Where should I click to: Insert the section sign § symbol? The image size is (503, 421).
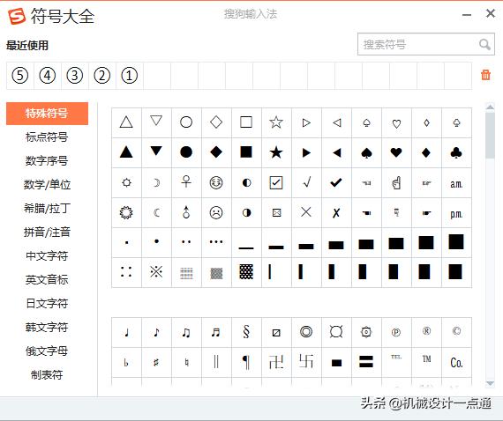point(246,332)
